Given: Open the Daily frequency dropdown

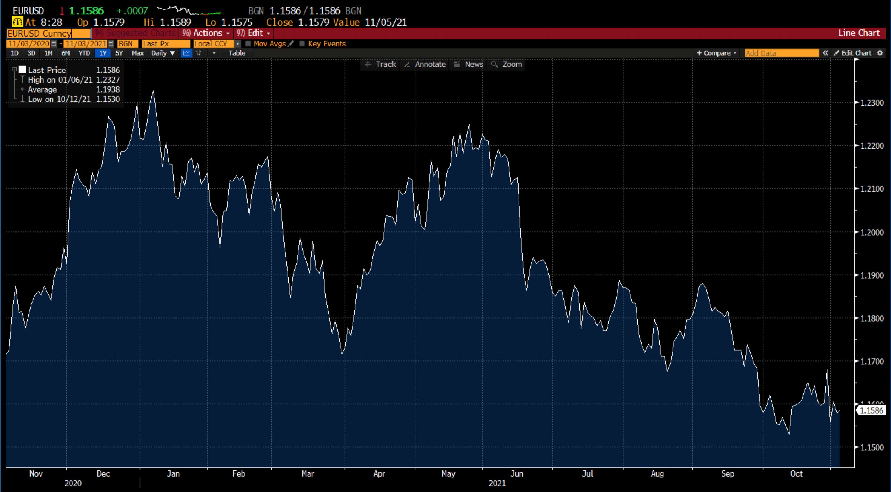Looking at the screenshot, I should 163,53.
